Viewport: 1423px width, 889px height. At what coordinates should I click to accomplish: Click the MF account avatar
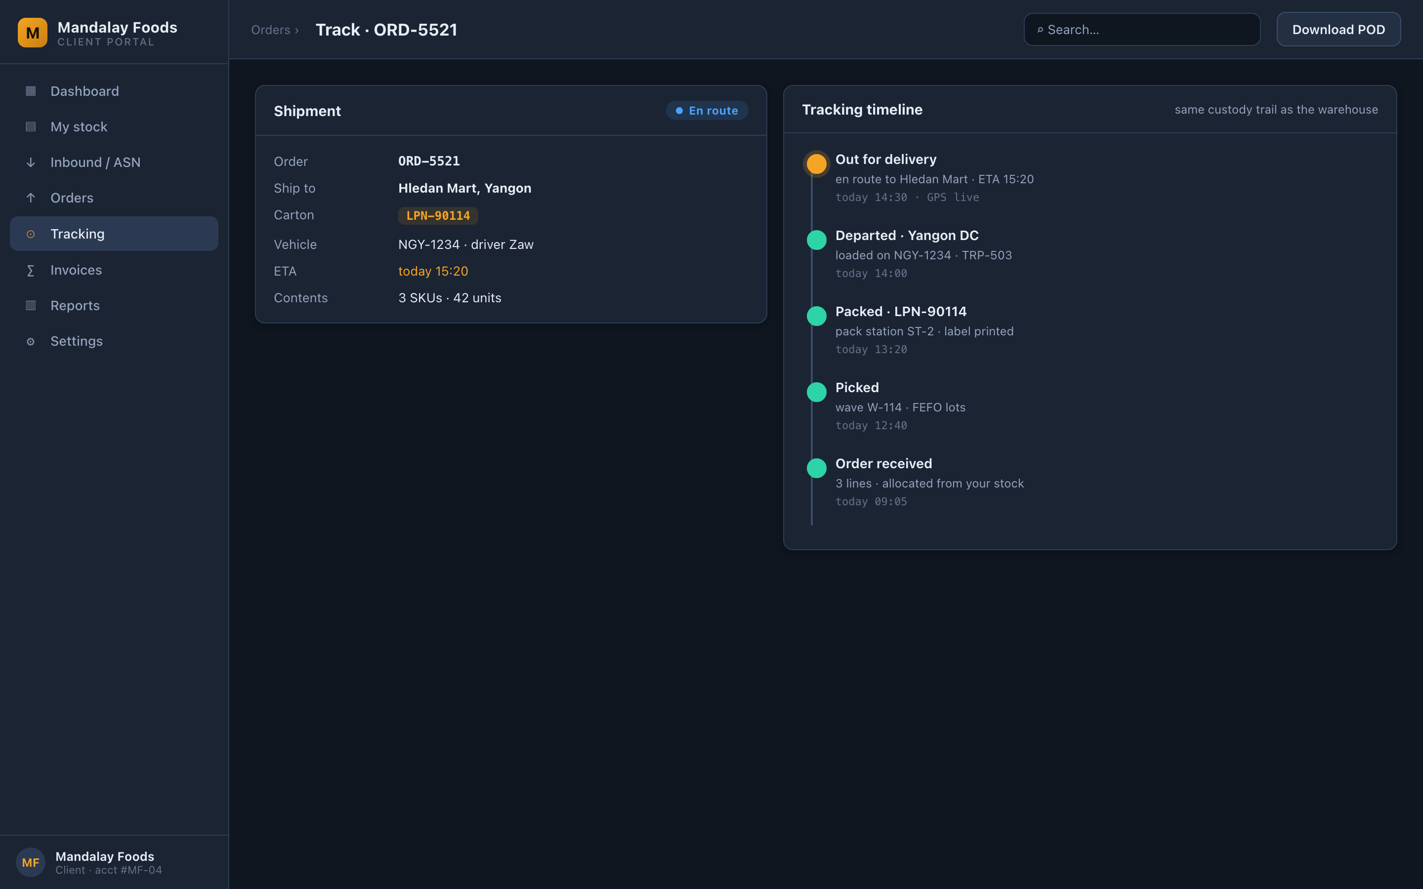point(31,862)
